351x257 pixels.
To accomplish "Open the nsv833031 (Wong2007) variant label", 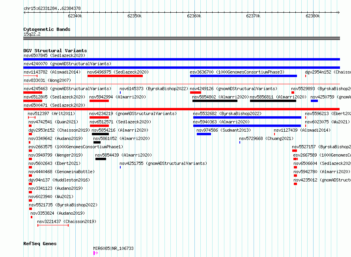I will click(x=47, y=80).
